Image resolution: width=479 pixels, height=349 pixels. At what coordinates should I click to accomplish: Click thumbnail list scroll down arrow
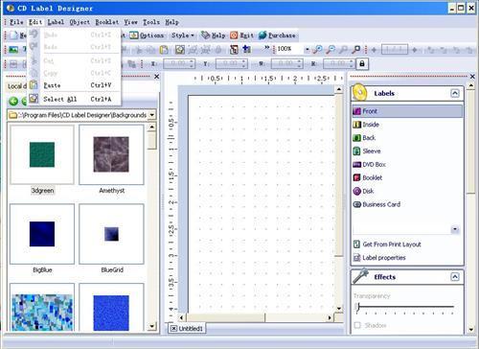point(151,326)
